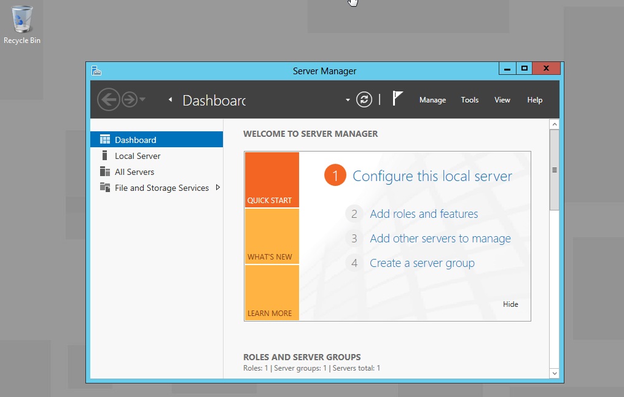Select Local Server in the navigation pane
624x397 pixels.
157,156
